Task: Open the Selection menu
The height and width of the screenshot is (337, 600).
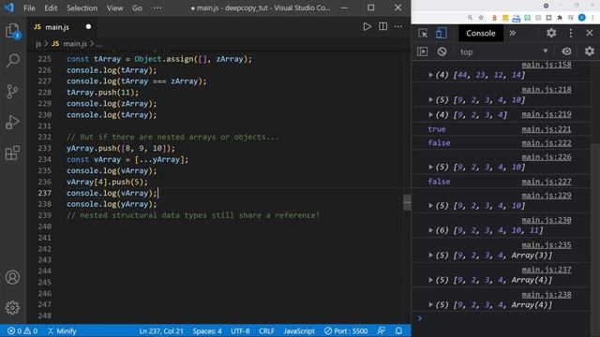Action: pyautogui.click(x=82, y=7)
